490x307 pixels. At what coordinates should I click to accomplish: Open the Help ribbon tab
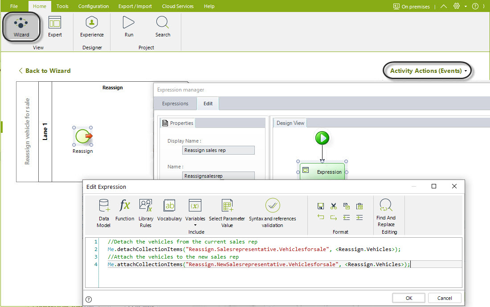click(x=209, y=6)
